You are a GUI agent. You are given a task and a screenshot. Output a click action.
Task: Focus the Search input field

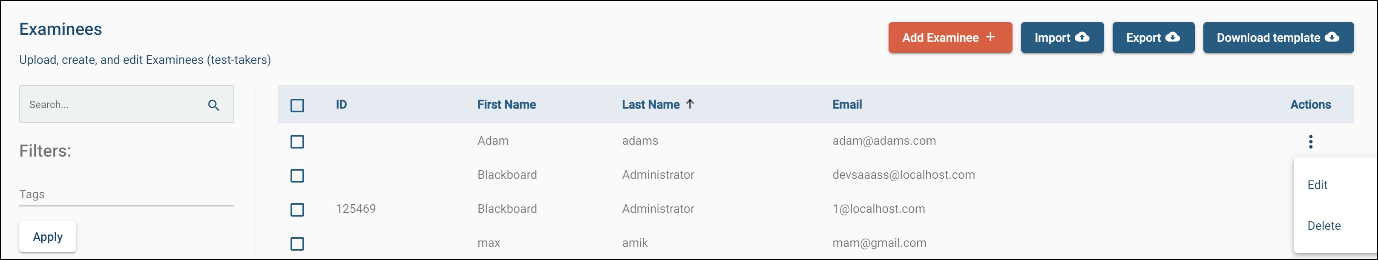pos(112,105)
